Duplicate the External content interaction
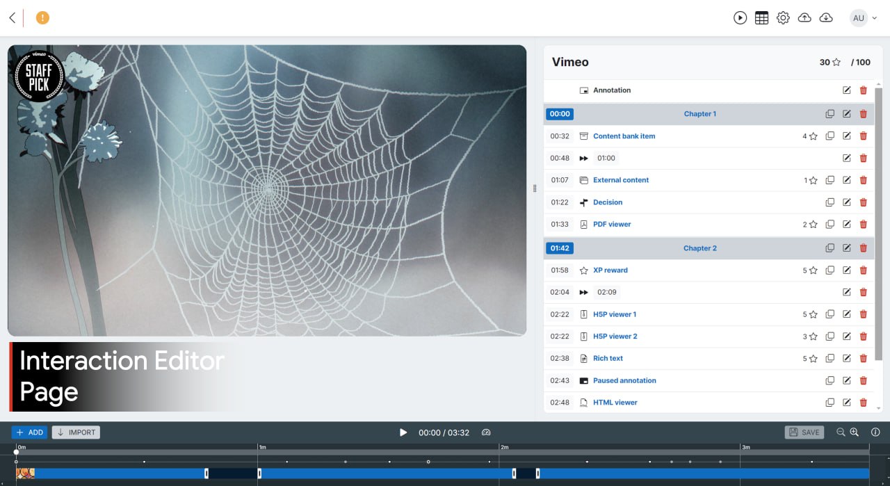 click(x=830, y=180)
